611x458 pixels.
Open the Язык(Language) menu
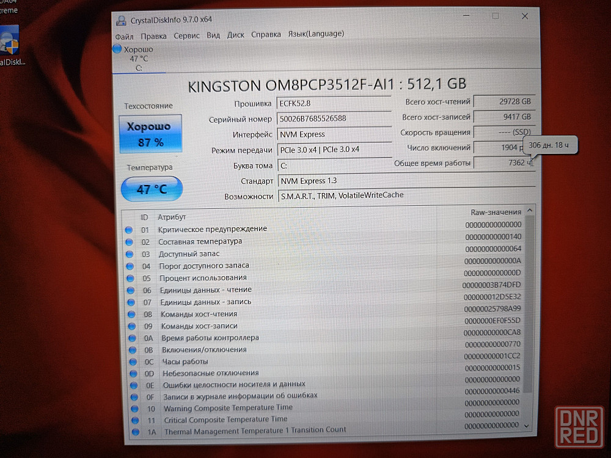click(316, 34)
